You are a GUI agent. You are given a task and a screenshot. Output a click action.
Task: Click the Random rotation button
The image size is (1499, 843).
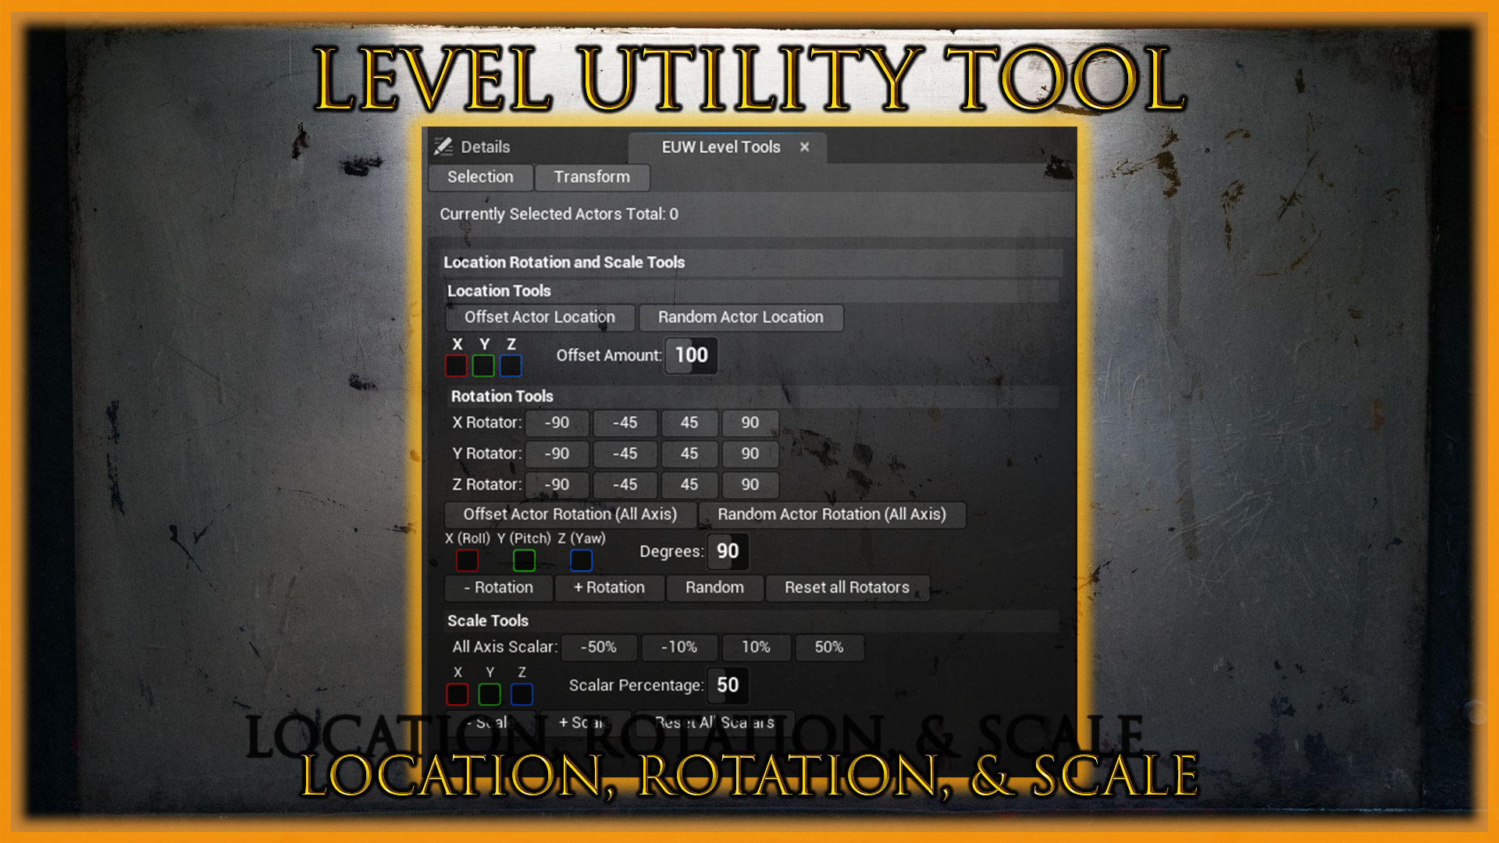pos(714,588)
